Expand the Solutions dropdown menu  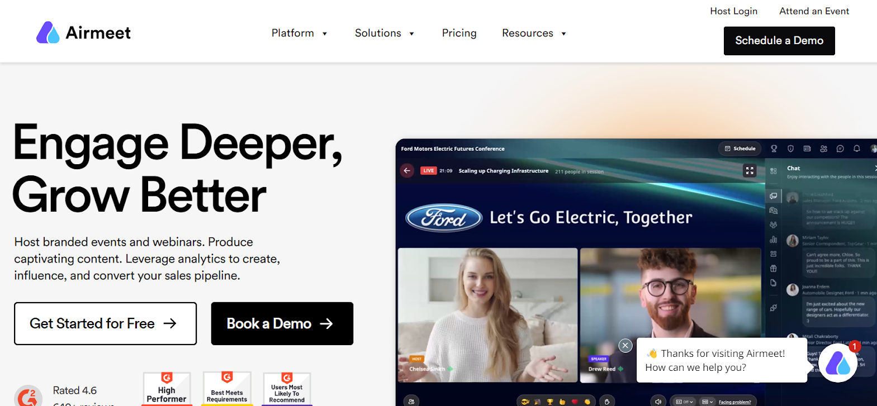(385, 34)
